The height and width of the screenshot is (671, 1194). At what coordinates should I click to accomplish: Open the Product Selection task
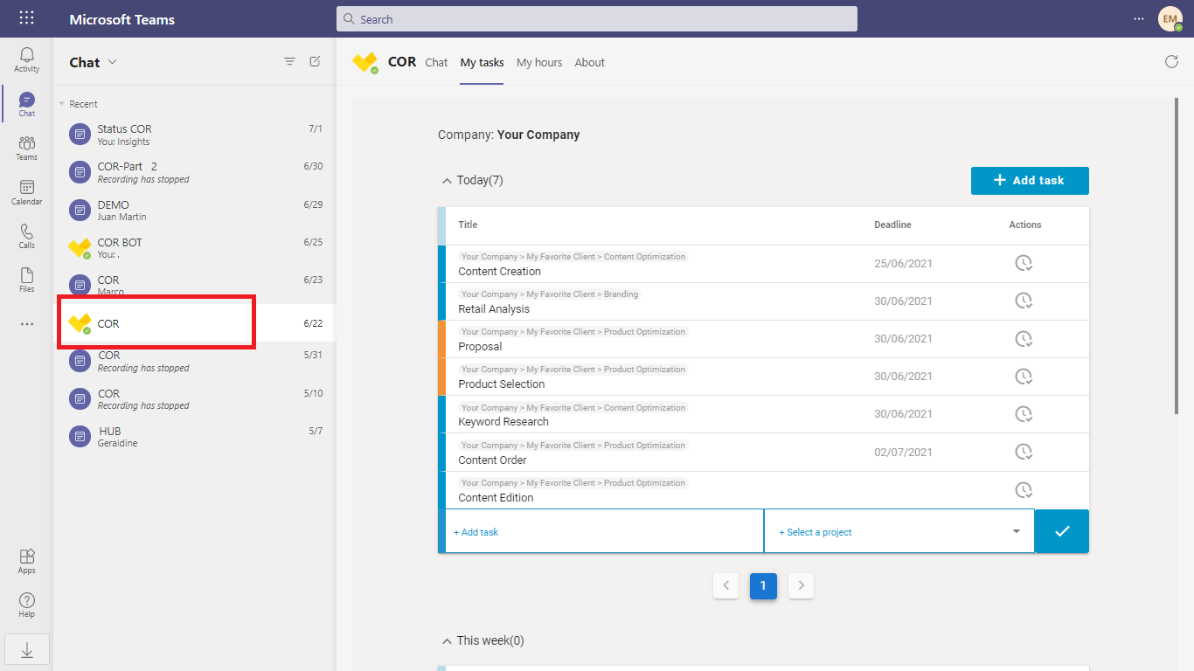click(502, 384)
